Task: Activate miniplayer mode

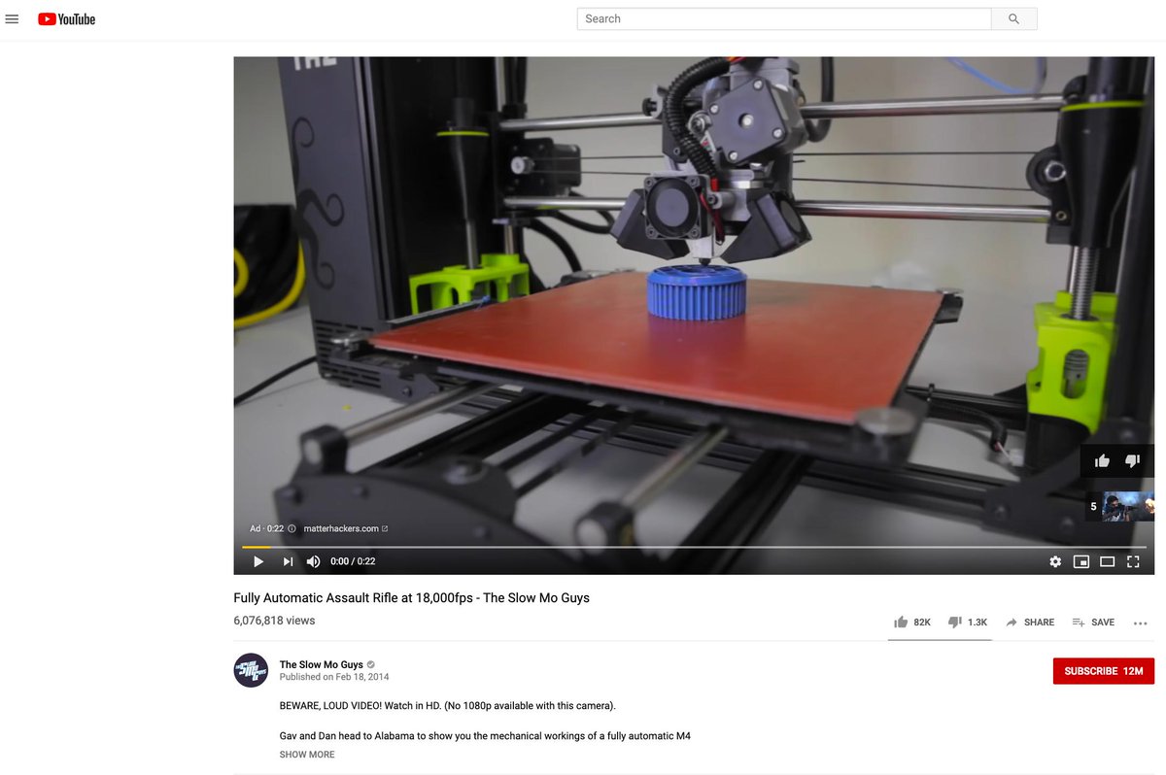Action: pos(1081,561)
